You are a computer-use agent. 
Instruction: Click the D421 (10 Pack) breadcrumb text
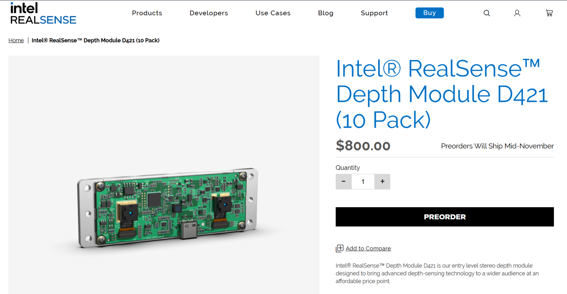[x=95, y=40]
